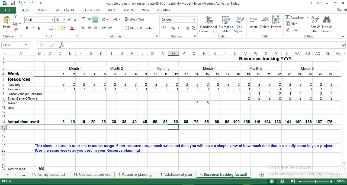Open the font name dropdown
Viewport: 347px width, 185px height.
click(52, 20)
